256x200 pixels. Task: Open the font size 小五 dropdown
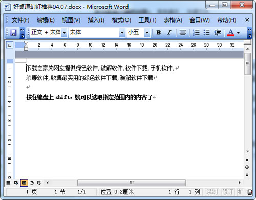pos(147,32)
